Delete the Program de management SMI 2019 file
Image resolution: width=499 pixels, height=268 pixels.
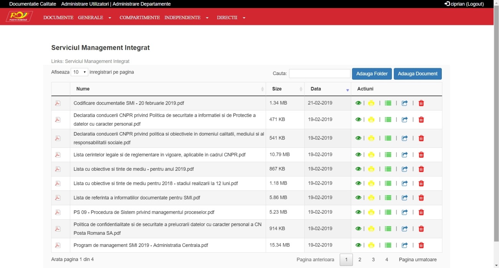click(x=421, y=245)
